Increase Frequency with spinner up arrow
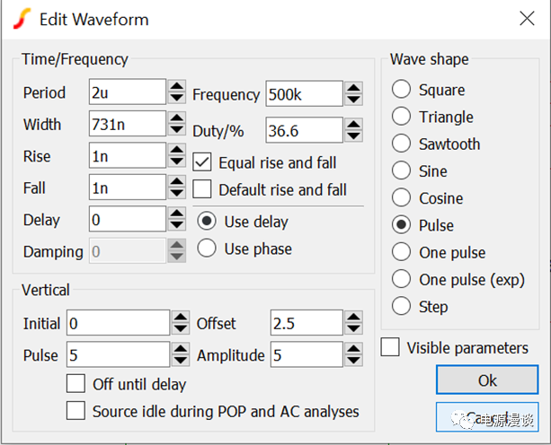 coord(354,88)
